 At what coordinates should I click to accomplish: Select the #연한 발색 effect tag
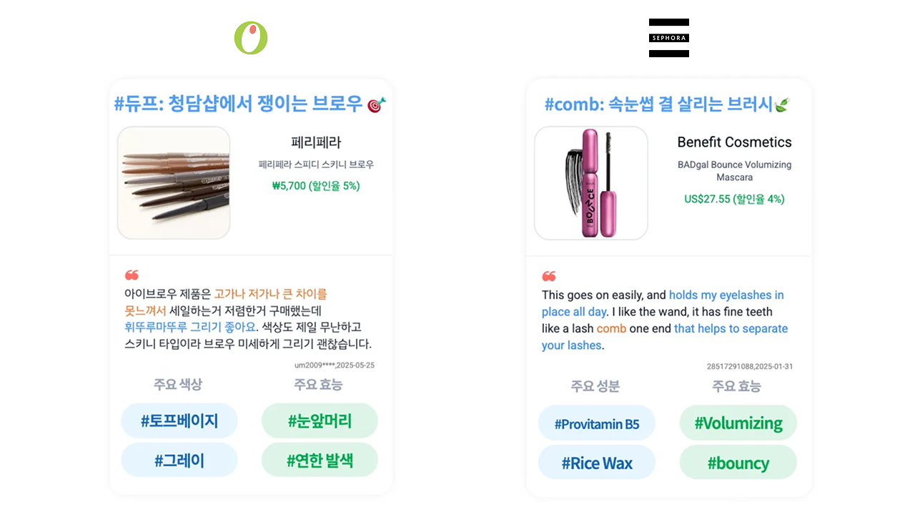320,460
